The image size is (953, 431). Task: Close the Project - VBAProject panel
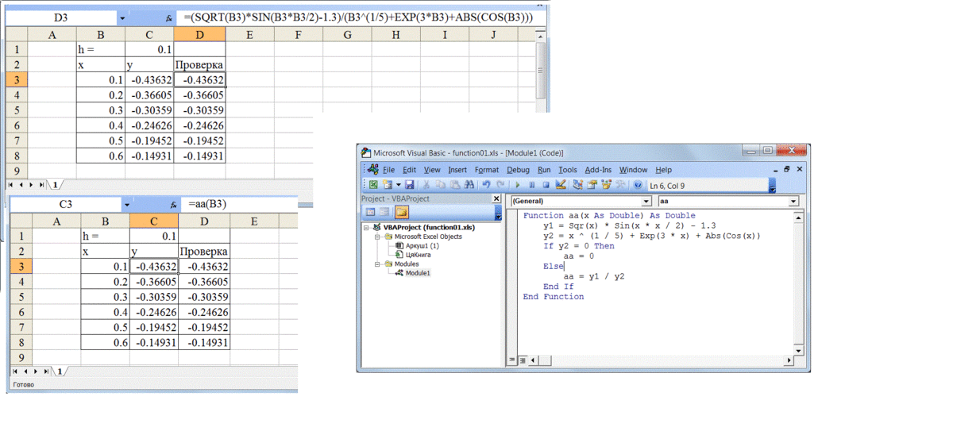(x=497, y=199)
